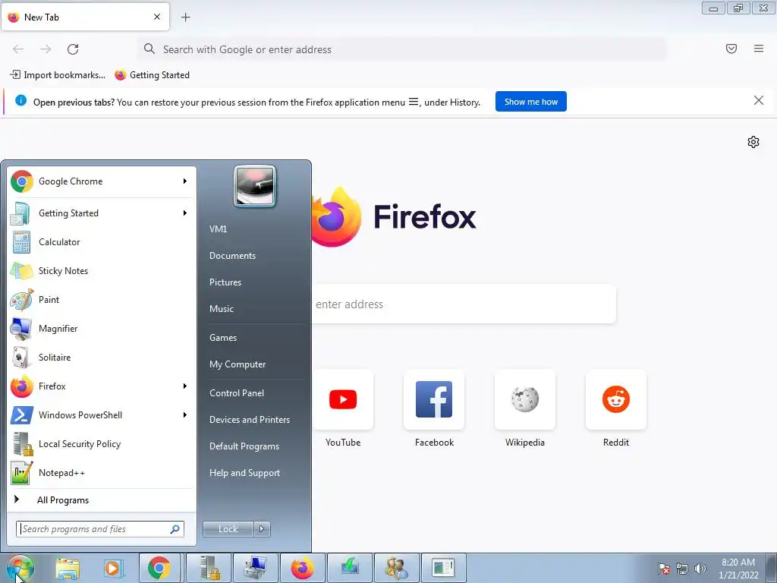Click Import bookmarks link
The image size is (777, 583).
click(x=58, y=75)
